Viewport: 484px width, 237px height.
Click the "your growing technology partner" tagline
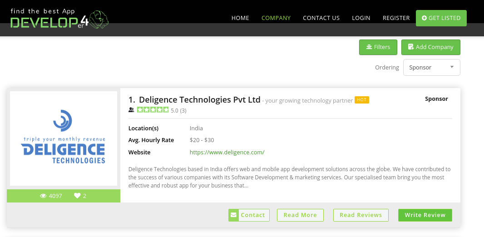coord(309,101)
